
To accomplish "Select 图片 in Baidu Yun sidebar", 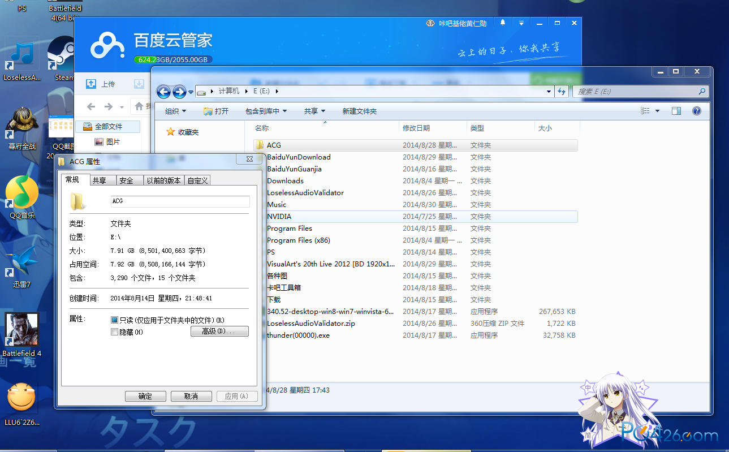I will tap(107, 142).
